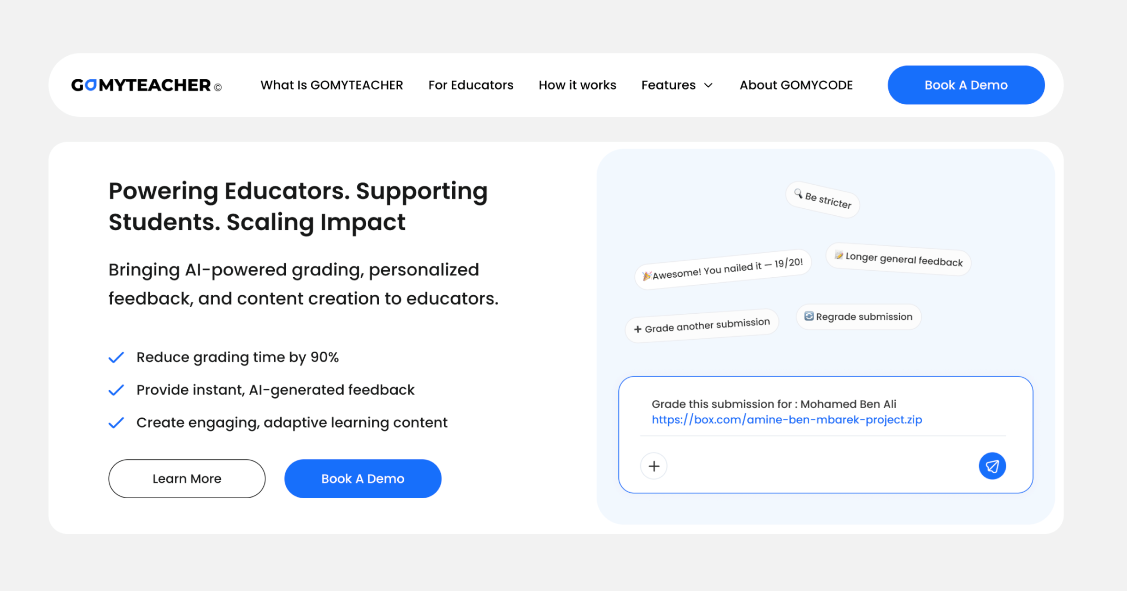Image resolution: width=1127 pixels, height=591 pixels.
Task: Click checkmark beside Reduce grading time
Action: pos(116,357)
